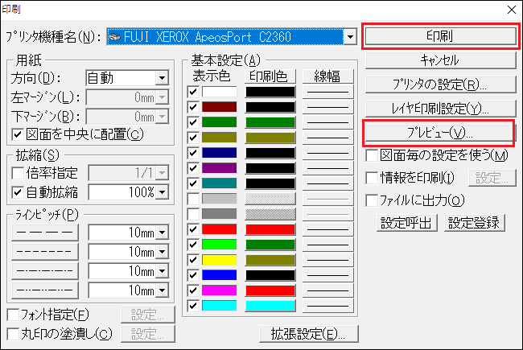Click the white 表示色 swatch
This screenshot has width=523, height=350.
[219, 92]
